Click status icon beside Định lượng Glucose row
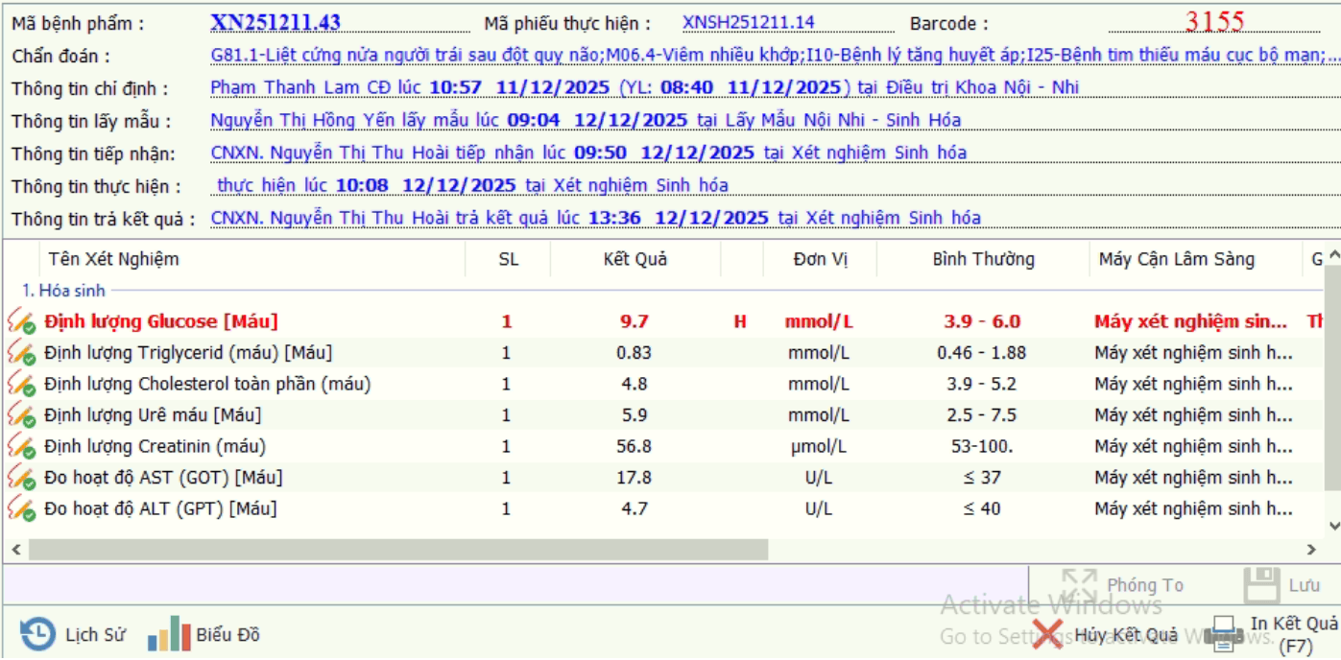The image size is (1341, 660). [x=21, y=322]
